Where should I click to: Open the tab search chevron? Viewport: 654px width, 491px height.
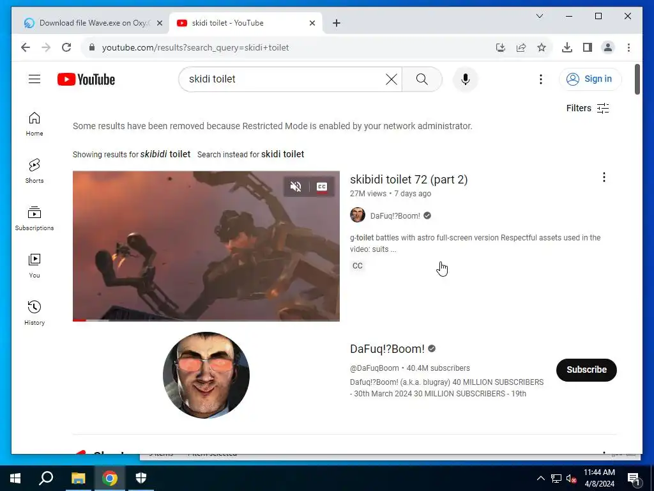click(539, 16)
